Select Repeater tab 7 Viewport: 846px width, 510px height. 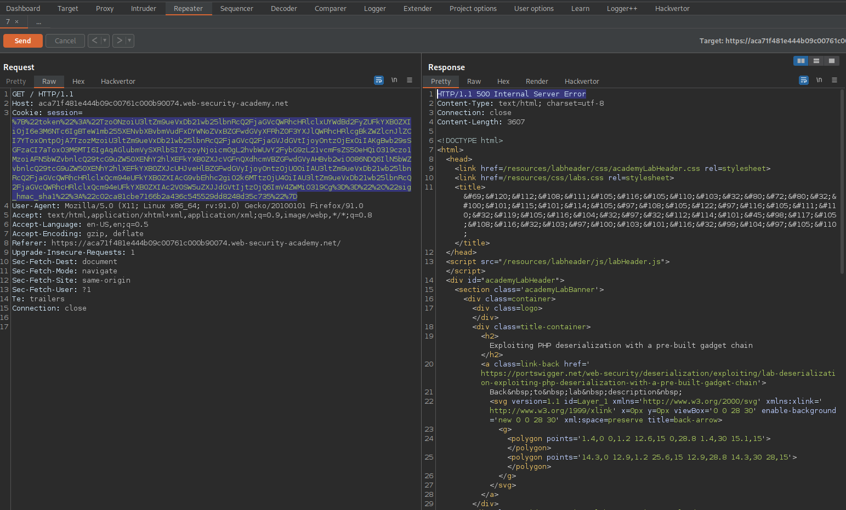pos(8,22)
